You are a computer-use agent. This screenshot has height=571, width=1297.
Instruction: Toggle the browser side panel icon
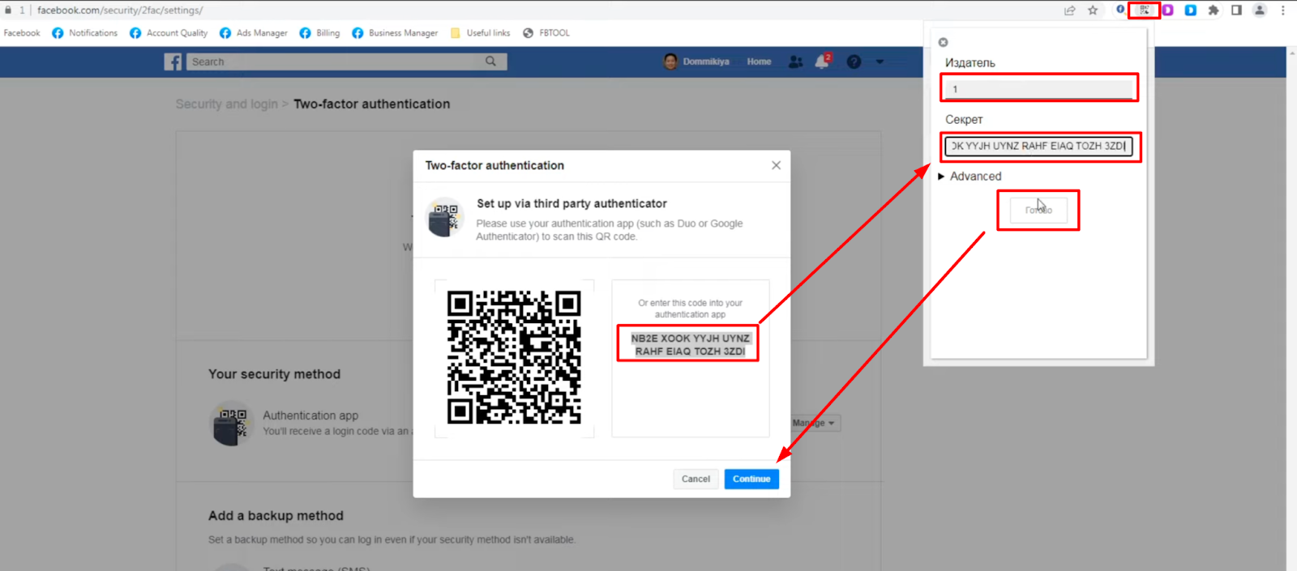coord(1236,11)
